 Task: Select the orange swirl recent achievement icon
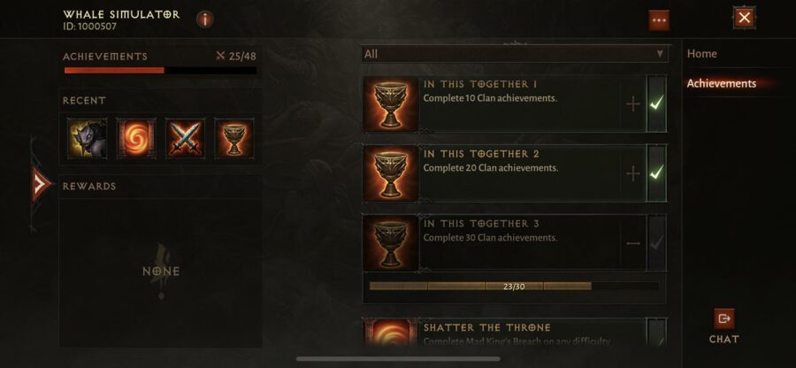[x=136, y=139]
